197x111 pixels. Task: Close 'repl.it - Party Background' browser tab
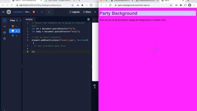41,1
